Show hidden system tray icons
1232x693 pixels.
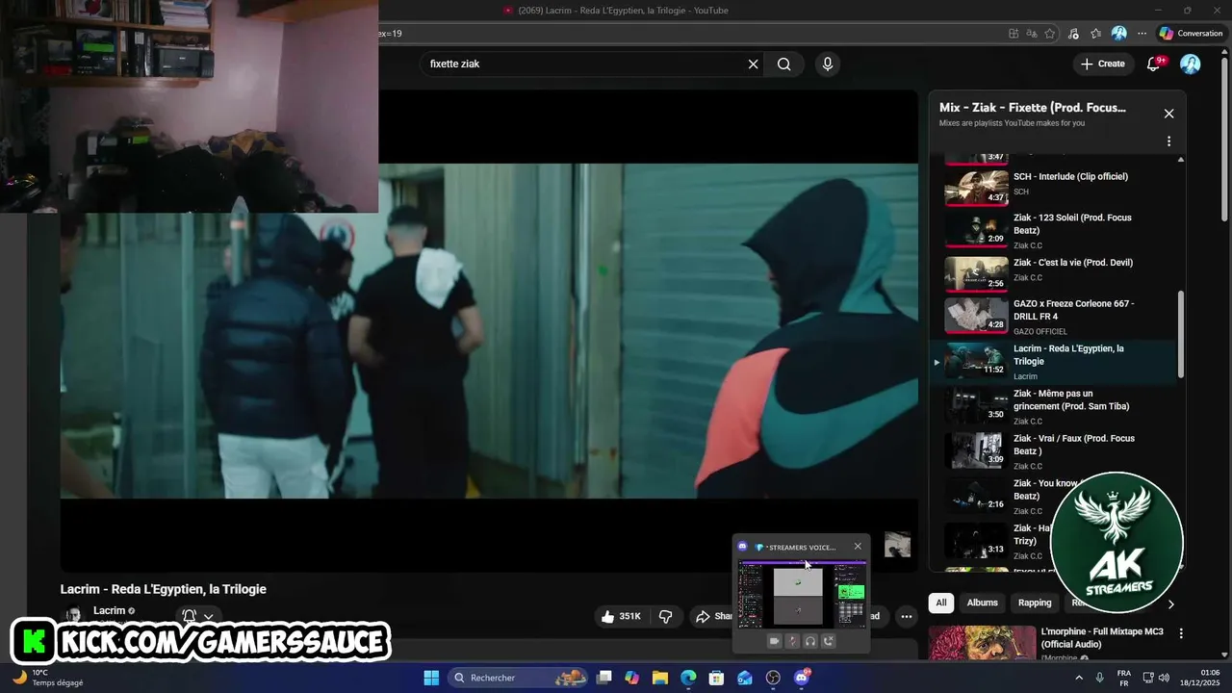(1078, 678)
